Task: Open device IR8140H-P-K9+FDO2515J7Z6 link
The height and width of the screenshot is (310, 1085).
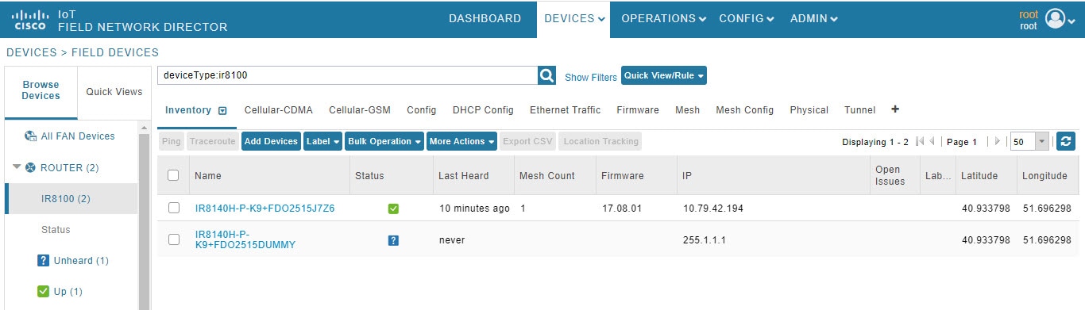Action: (264, 209)
